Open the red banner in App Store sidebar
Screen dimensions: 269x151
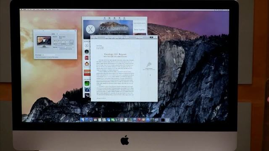point(87,73)
